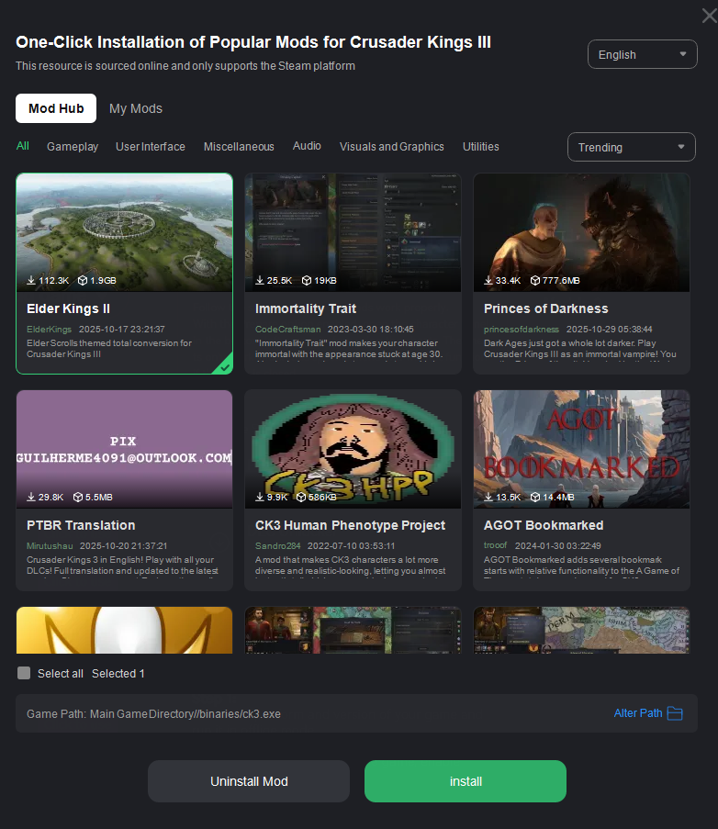This screenshot has height=829, width=718.
Task: Click the folder icon beside Alter Path
Action: click(675, 713)
